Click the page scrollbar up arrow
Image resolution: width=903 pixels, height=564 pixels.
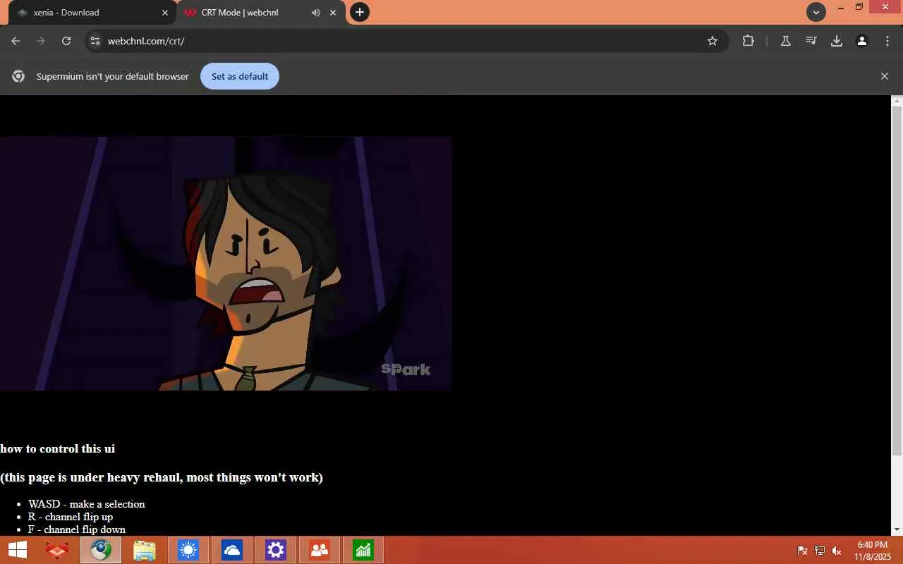(897, 101)
